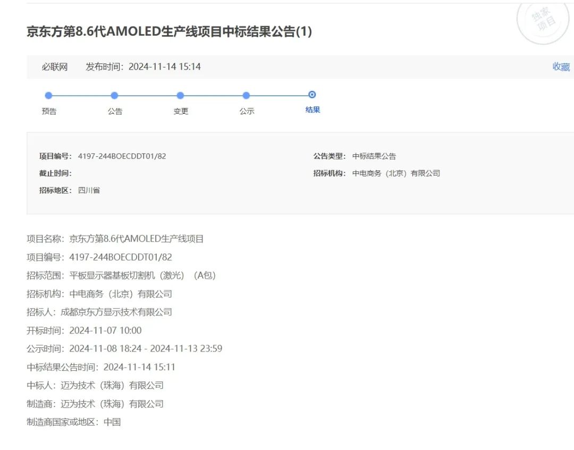Click the 制造商国家或地区 line 中国
Image resolution: width=574 pixels, height=450 pixels.
pos(73,422)
